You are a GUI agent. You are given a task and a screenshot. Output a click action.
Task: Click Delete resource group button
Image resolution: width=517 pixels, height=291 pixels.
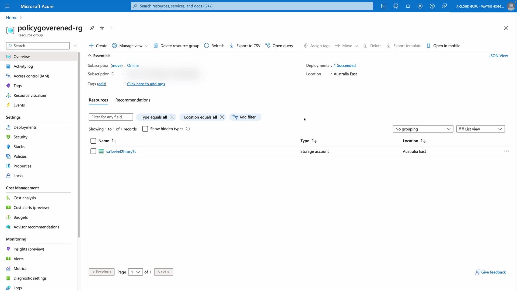[177, 46]
